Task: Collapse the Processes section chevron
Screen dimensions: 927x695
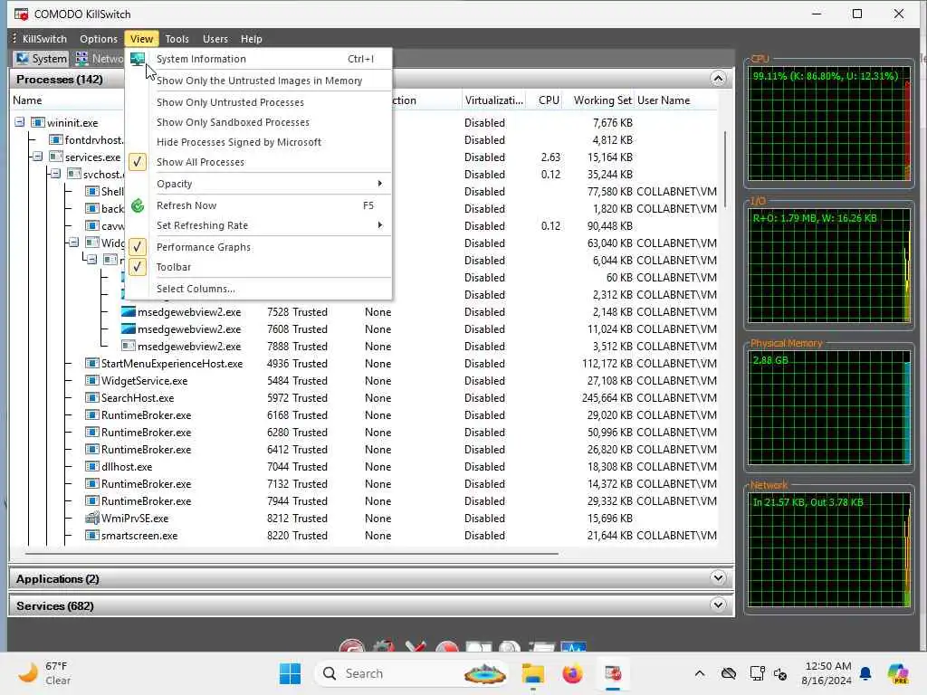Action: click(718, 79)
